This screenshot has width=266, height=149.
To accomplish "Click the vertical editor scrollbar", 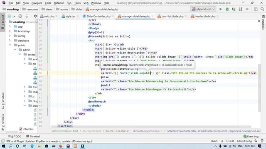I will tap(259, 88).
